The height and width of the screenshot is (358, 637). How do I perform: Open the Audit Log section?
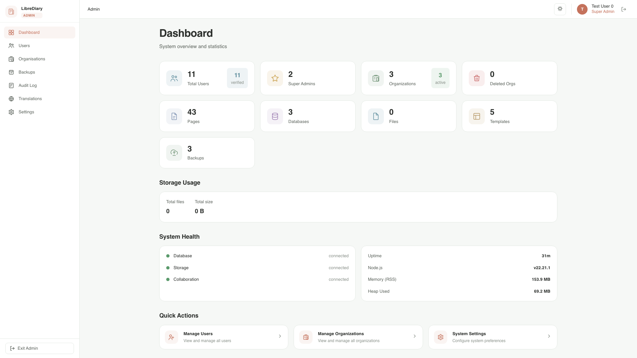pos(28,85)
